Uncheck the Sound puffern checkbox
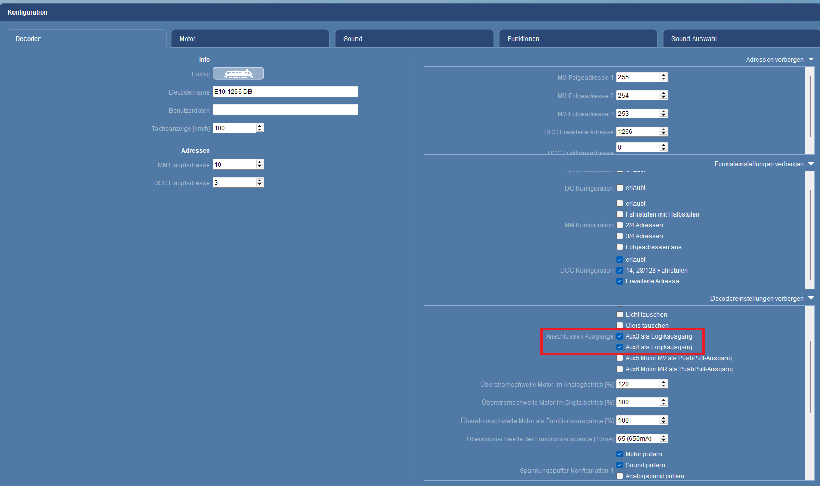The height and width of the screenshot is (486, 820). coord(619,465)
